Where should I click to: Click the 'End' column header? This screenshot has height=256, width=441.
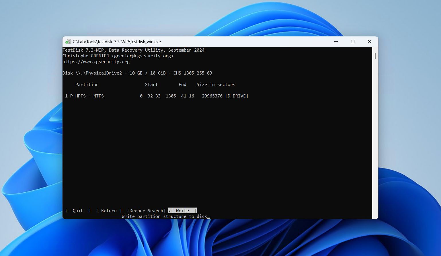(x=182, y=85)
